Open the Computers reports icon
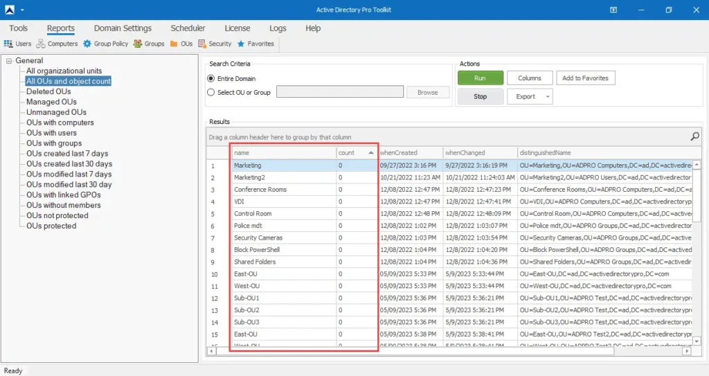Screen dimensions: 709x376 click(41, 44)
